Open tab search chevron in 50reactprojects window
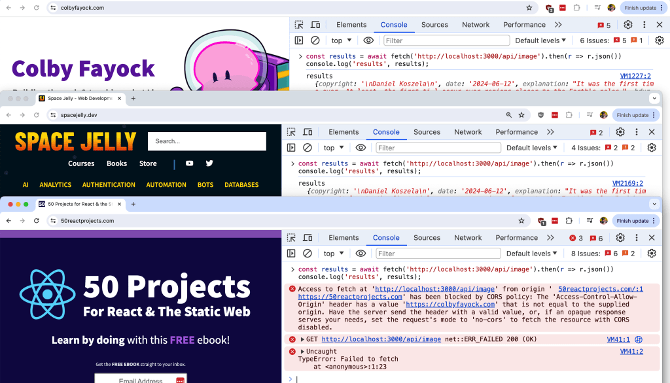670x383 pixels. tap(654, 204)
